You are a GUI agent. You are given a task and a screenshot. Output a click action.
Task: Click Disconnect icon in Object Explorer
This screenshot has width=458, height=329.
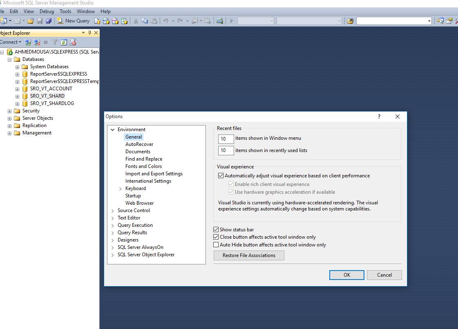point(37,43)
